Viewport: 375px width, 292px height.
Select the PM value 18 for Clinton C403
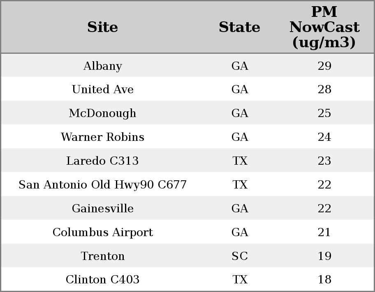pyautogui.click(x=324, y=280)
